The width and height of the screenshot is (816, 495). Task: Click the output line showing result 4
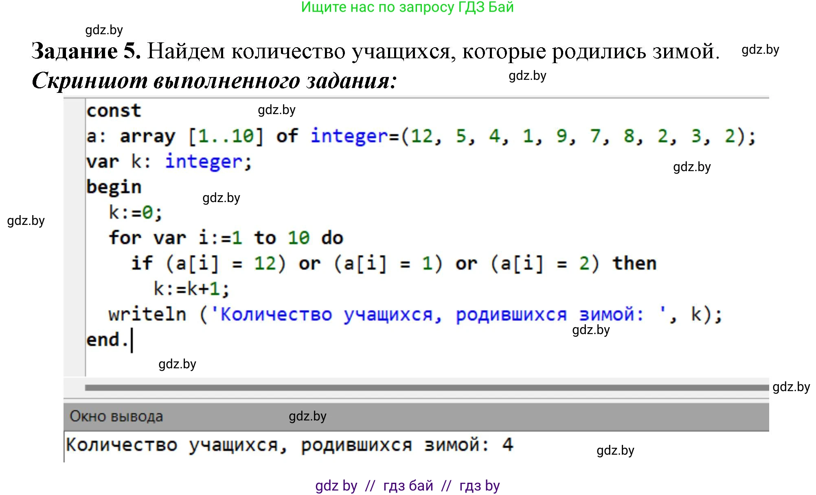click(x=289, y=445)
